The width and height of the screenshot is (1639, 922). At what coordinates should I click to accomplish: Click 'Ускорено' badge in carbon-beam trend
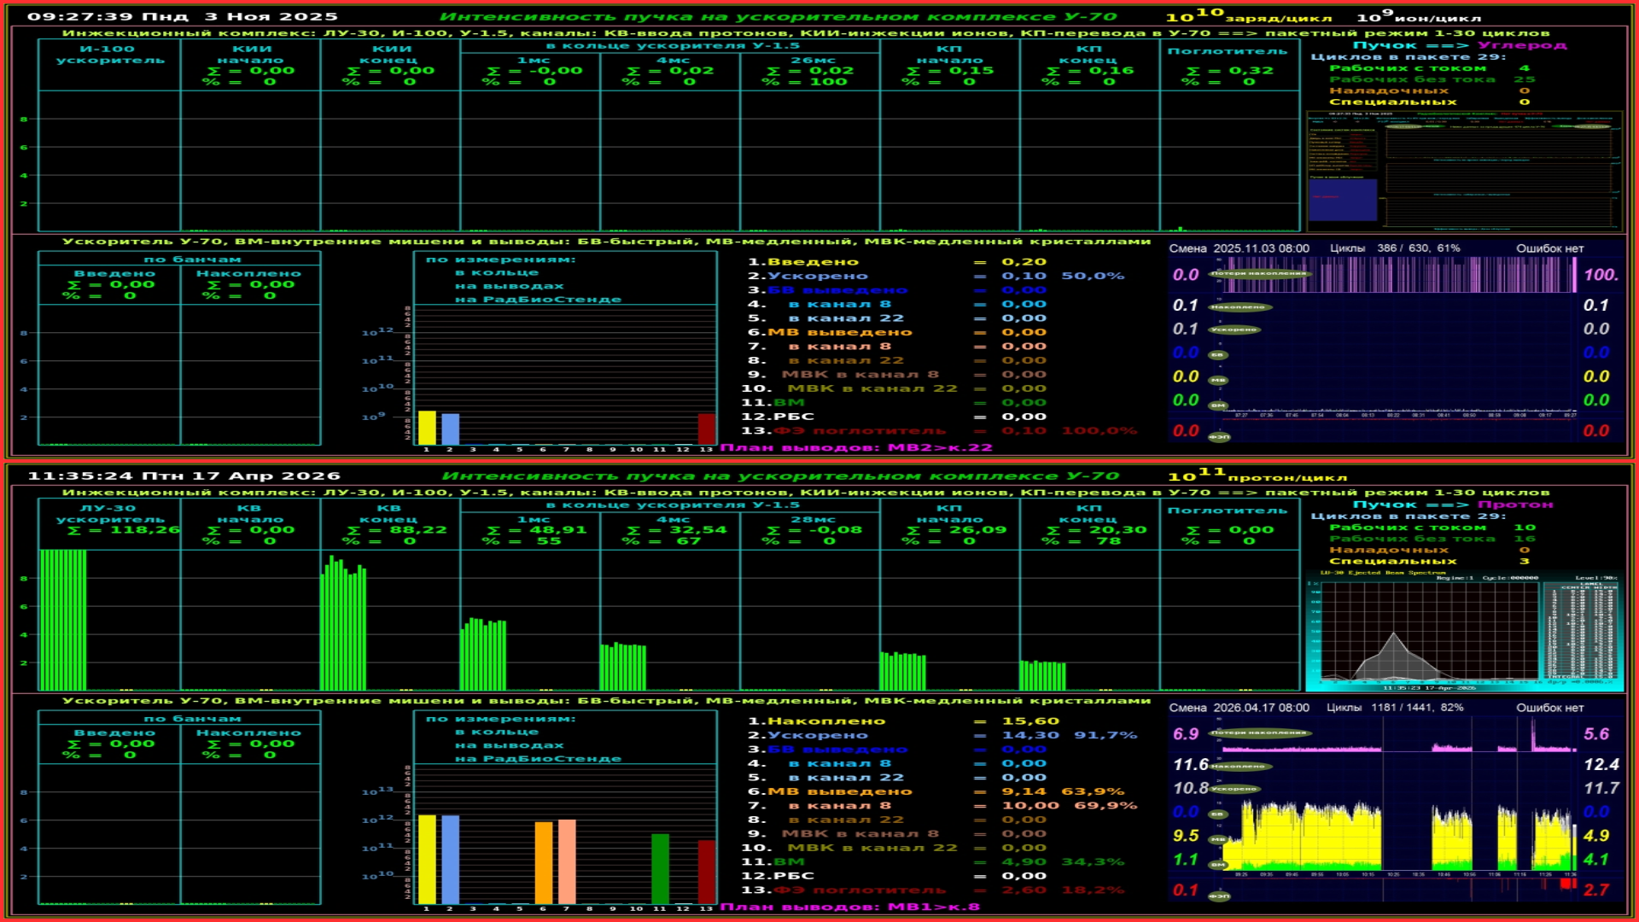pos(1234,330)
